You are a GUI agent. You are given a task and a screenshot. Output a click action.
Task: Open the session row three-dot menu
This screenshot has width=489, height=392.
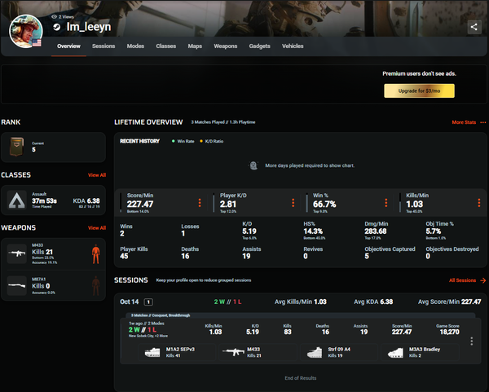(471, 341)
